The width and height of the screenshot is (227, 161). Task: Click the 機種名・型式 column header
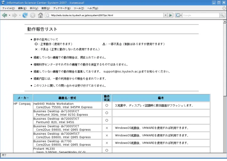[67, 98]
